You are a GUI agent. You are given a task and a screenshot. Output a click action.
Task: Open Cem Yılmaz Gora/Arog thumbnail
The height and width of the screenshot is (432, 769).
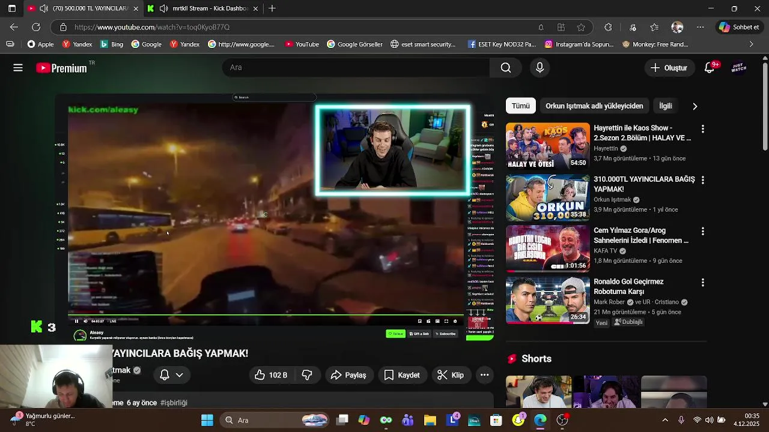tap(548, 248)
